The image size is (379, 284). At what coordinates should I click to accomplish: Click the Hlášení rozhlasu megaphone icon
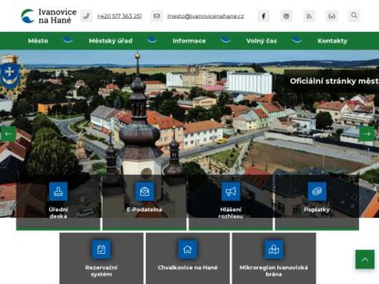coord(230,192)
